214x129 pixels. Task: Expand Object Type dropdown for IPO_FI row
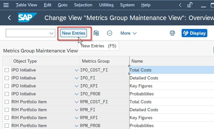77,78
